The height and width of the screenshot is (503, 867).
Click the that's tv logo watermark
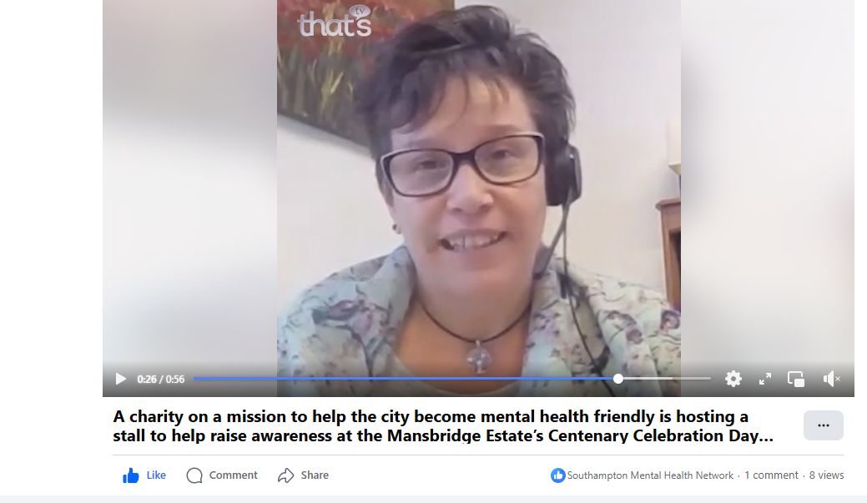point(335,23)
